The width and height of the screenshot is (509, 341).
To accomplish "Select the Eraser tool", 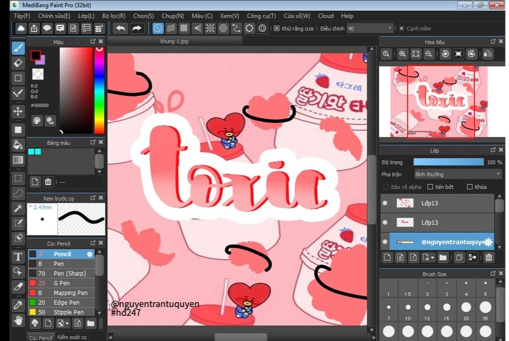I will [18, 63].
